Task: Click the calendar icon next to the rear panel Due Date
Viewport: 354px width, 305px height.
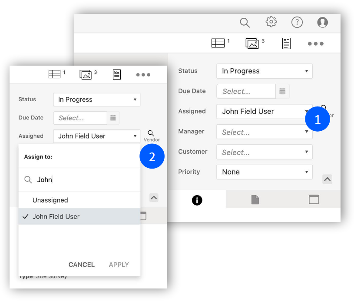Action: point(282,91)
